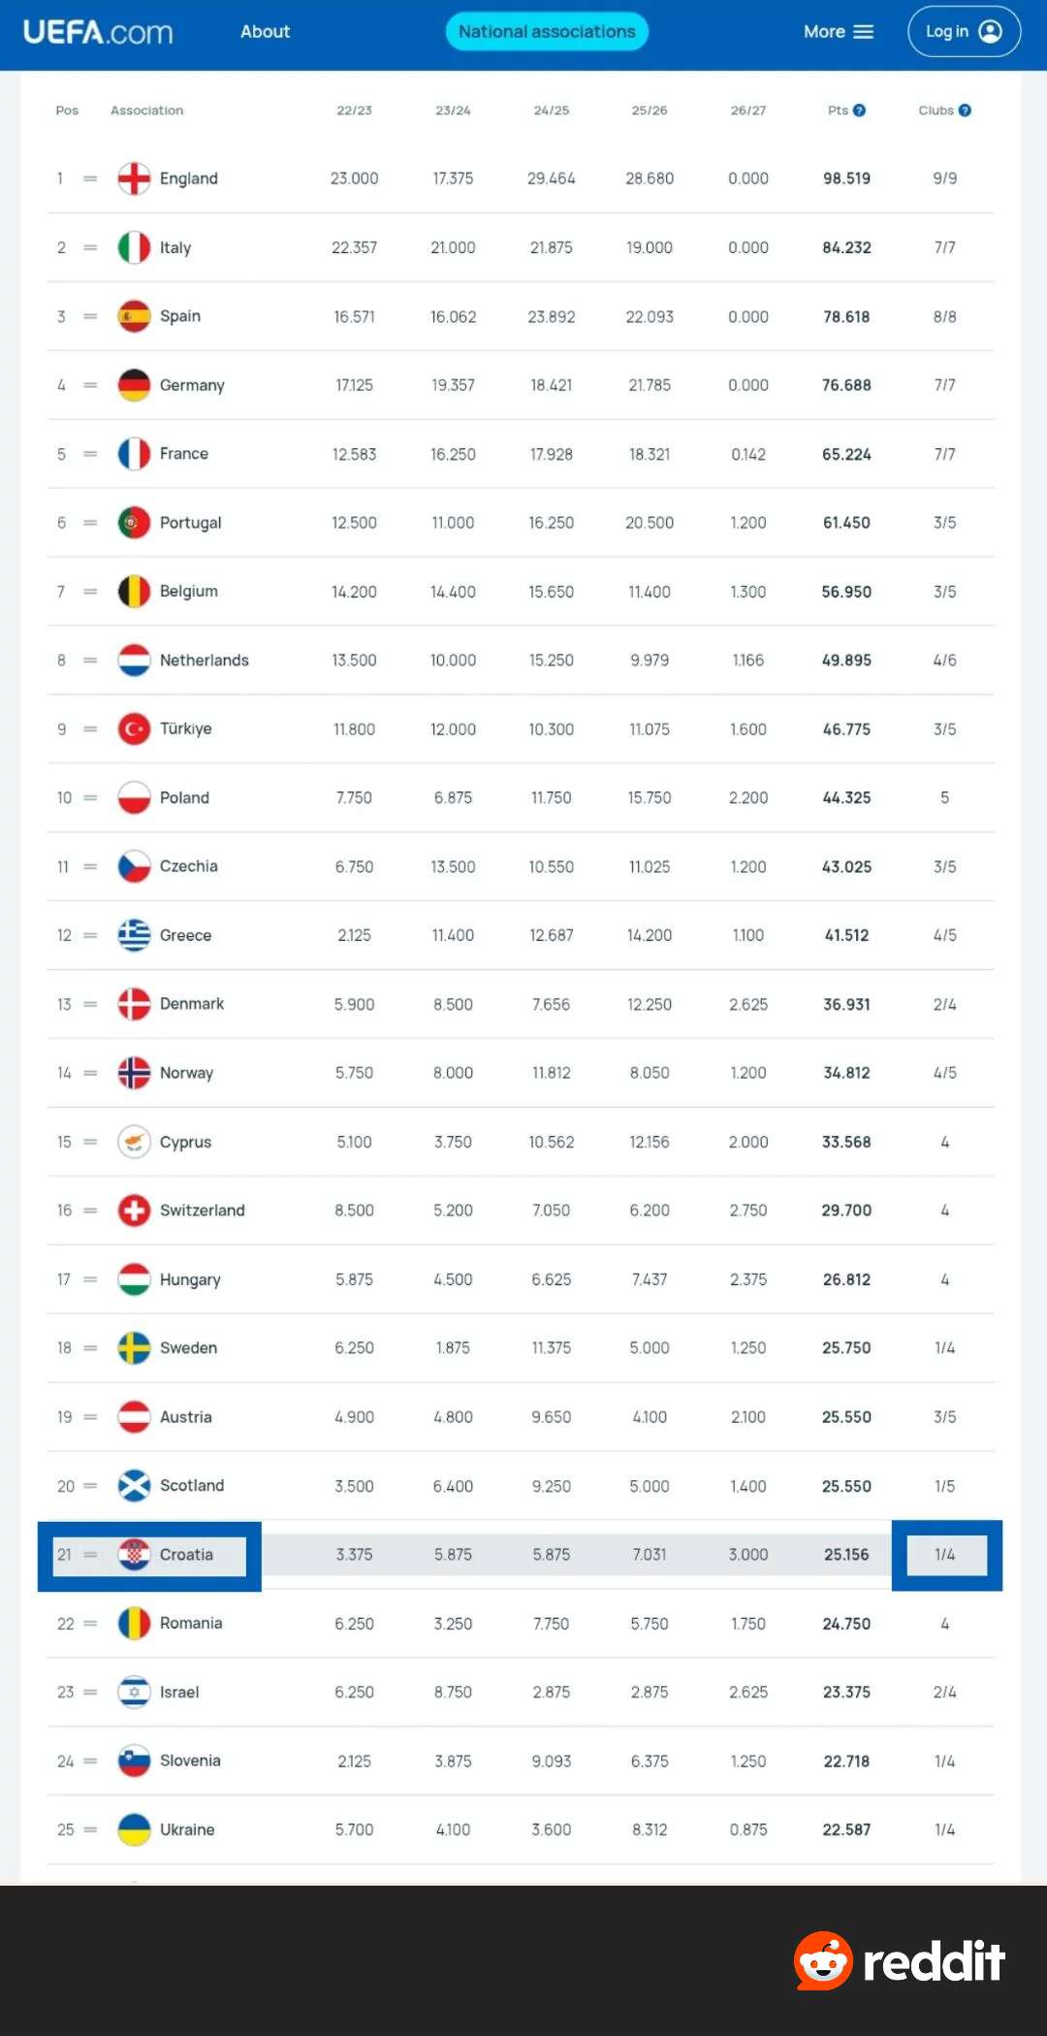
Task: Open the More hamburger menu
Action: point(839,32)
